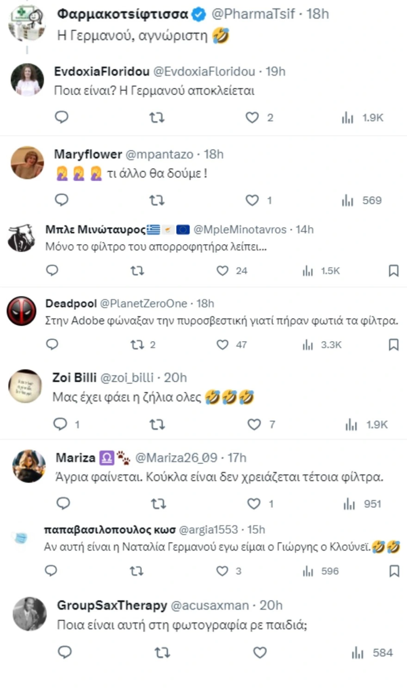Viewport: 407px width, 690px height.
Task: Like the Deadpool tweet
Action: point(222,344)
